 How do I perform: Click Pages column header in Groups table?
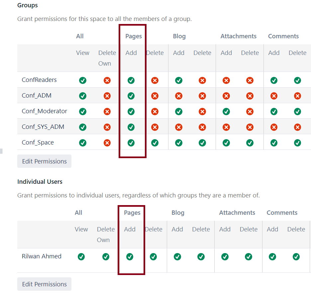pyautogui.click(x=134, y=36)
